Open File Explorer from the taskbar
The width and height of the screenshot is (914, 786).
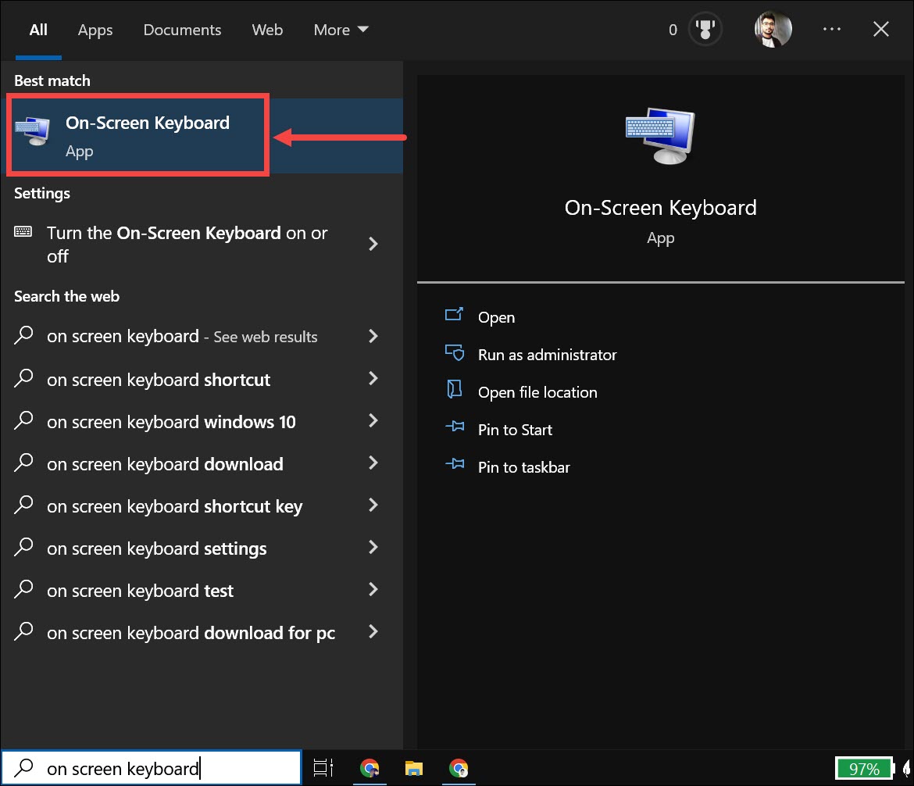tap(414, 769)
